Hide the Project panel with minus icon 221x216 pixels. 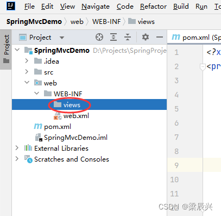160,37
